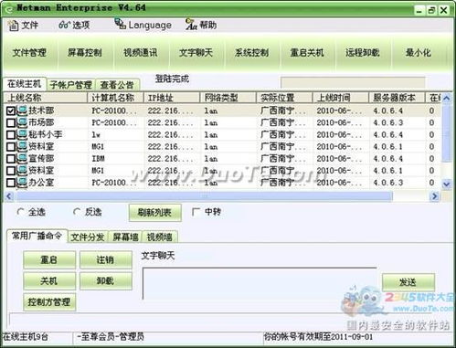Click the 注销 broadcast button

[x=105, y=259]
